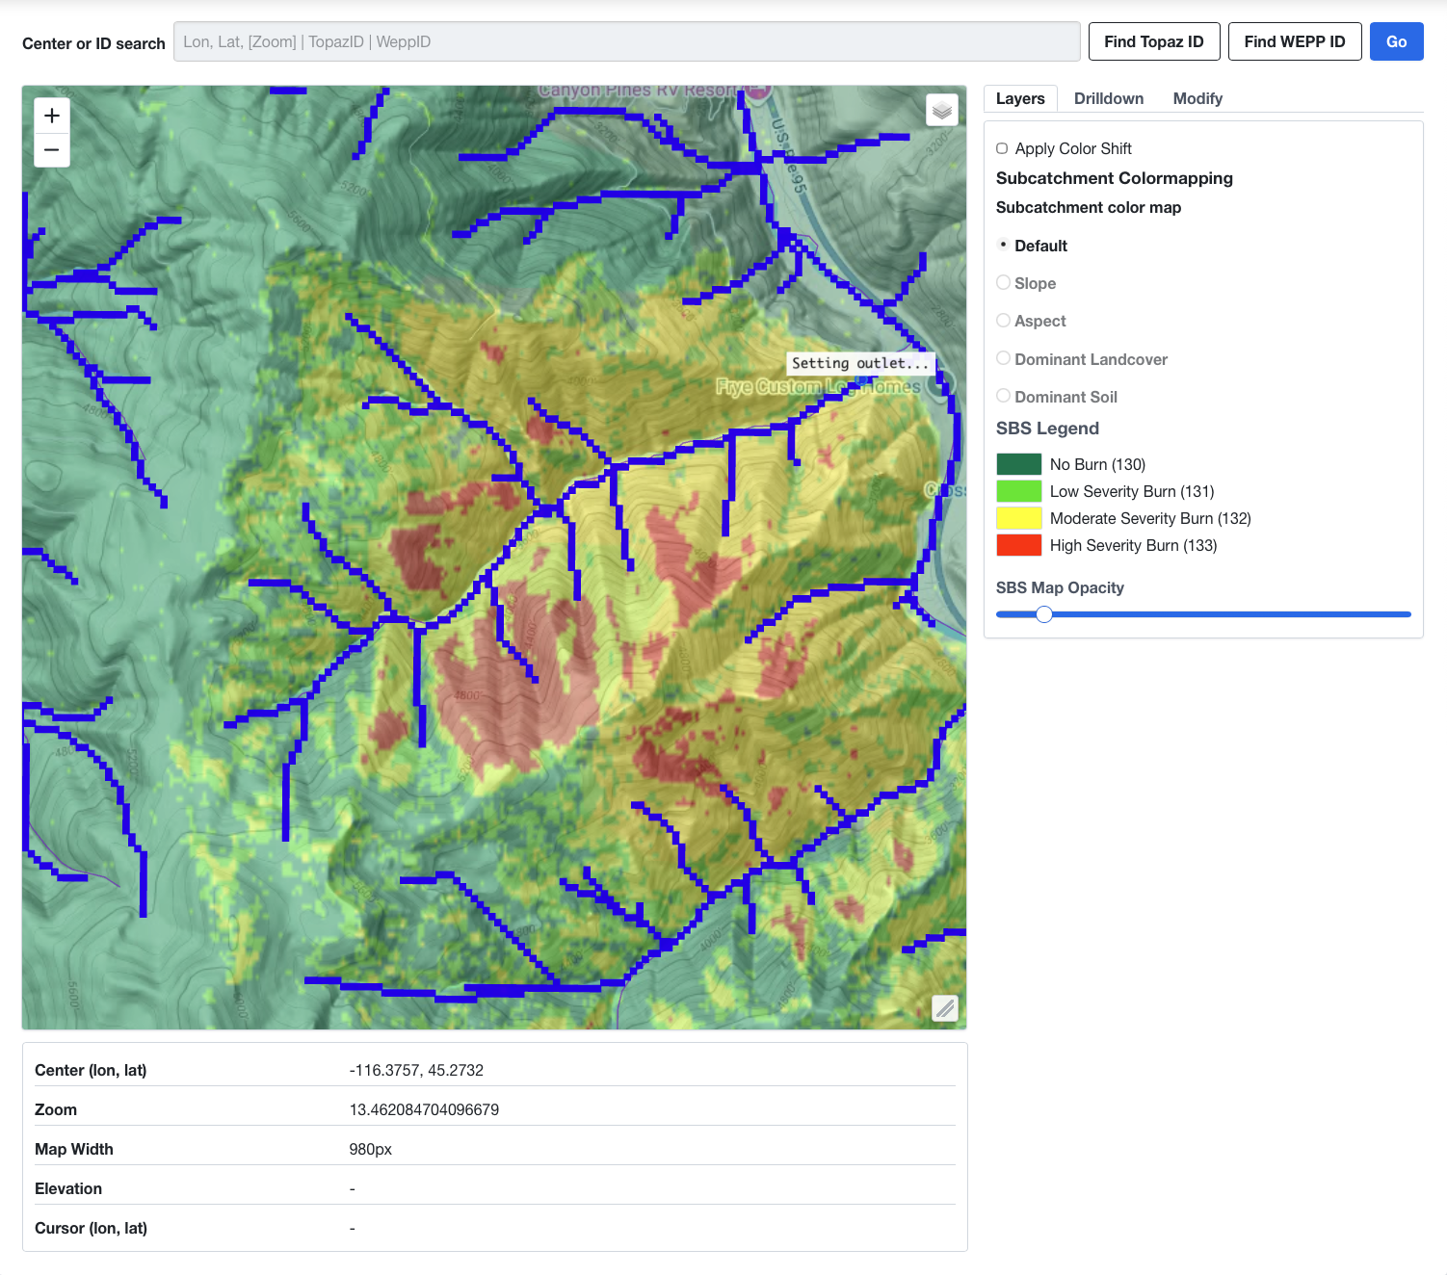Zoom in on the map
Viewport: 1447px width, 1275px height.
tap(52, 116)
